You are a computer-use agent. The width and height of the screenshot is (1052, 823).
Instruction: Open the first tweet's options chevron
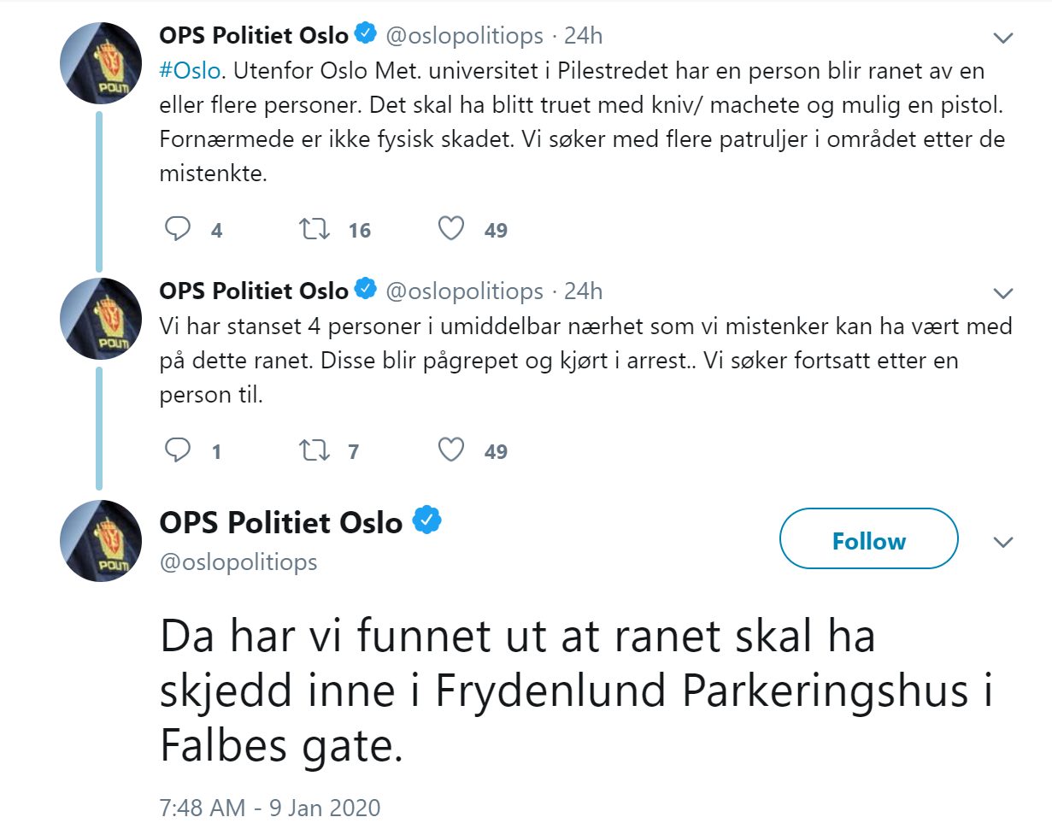pyautogui.click(x=1002, y=38)
